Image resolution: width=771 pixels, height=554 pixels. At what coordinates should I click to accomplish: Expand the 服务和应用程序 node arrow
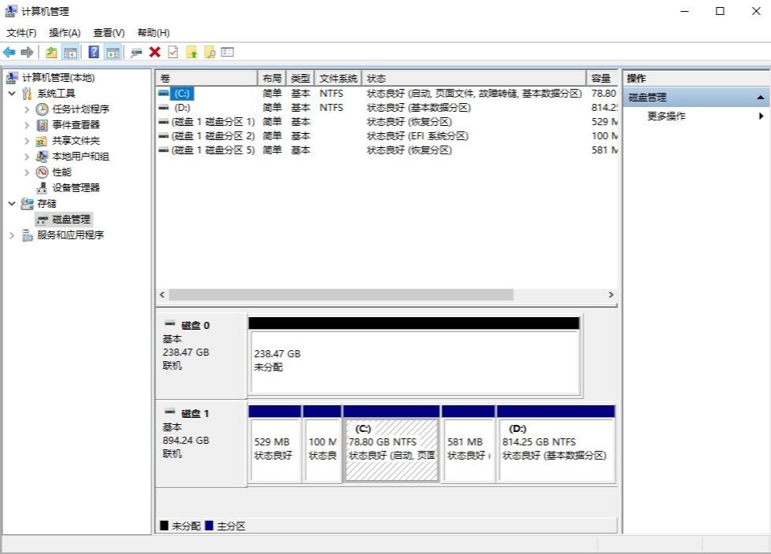click(12, 235)
